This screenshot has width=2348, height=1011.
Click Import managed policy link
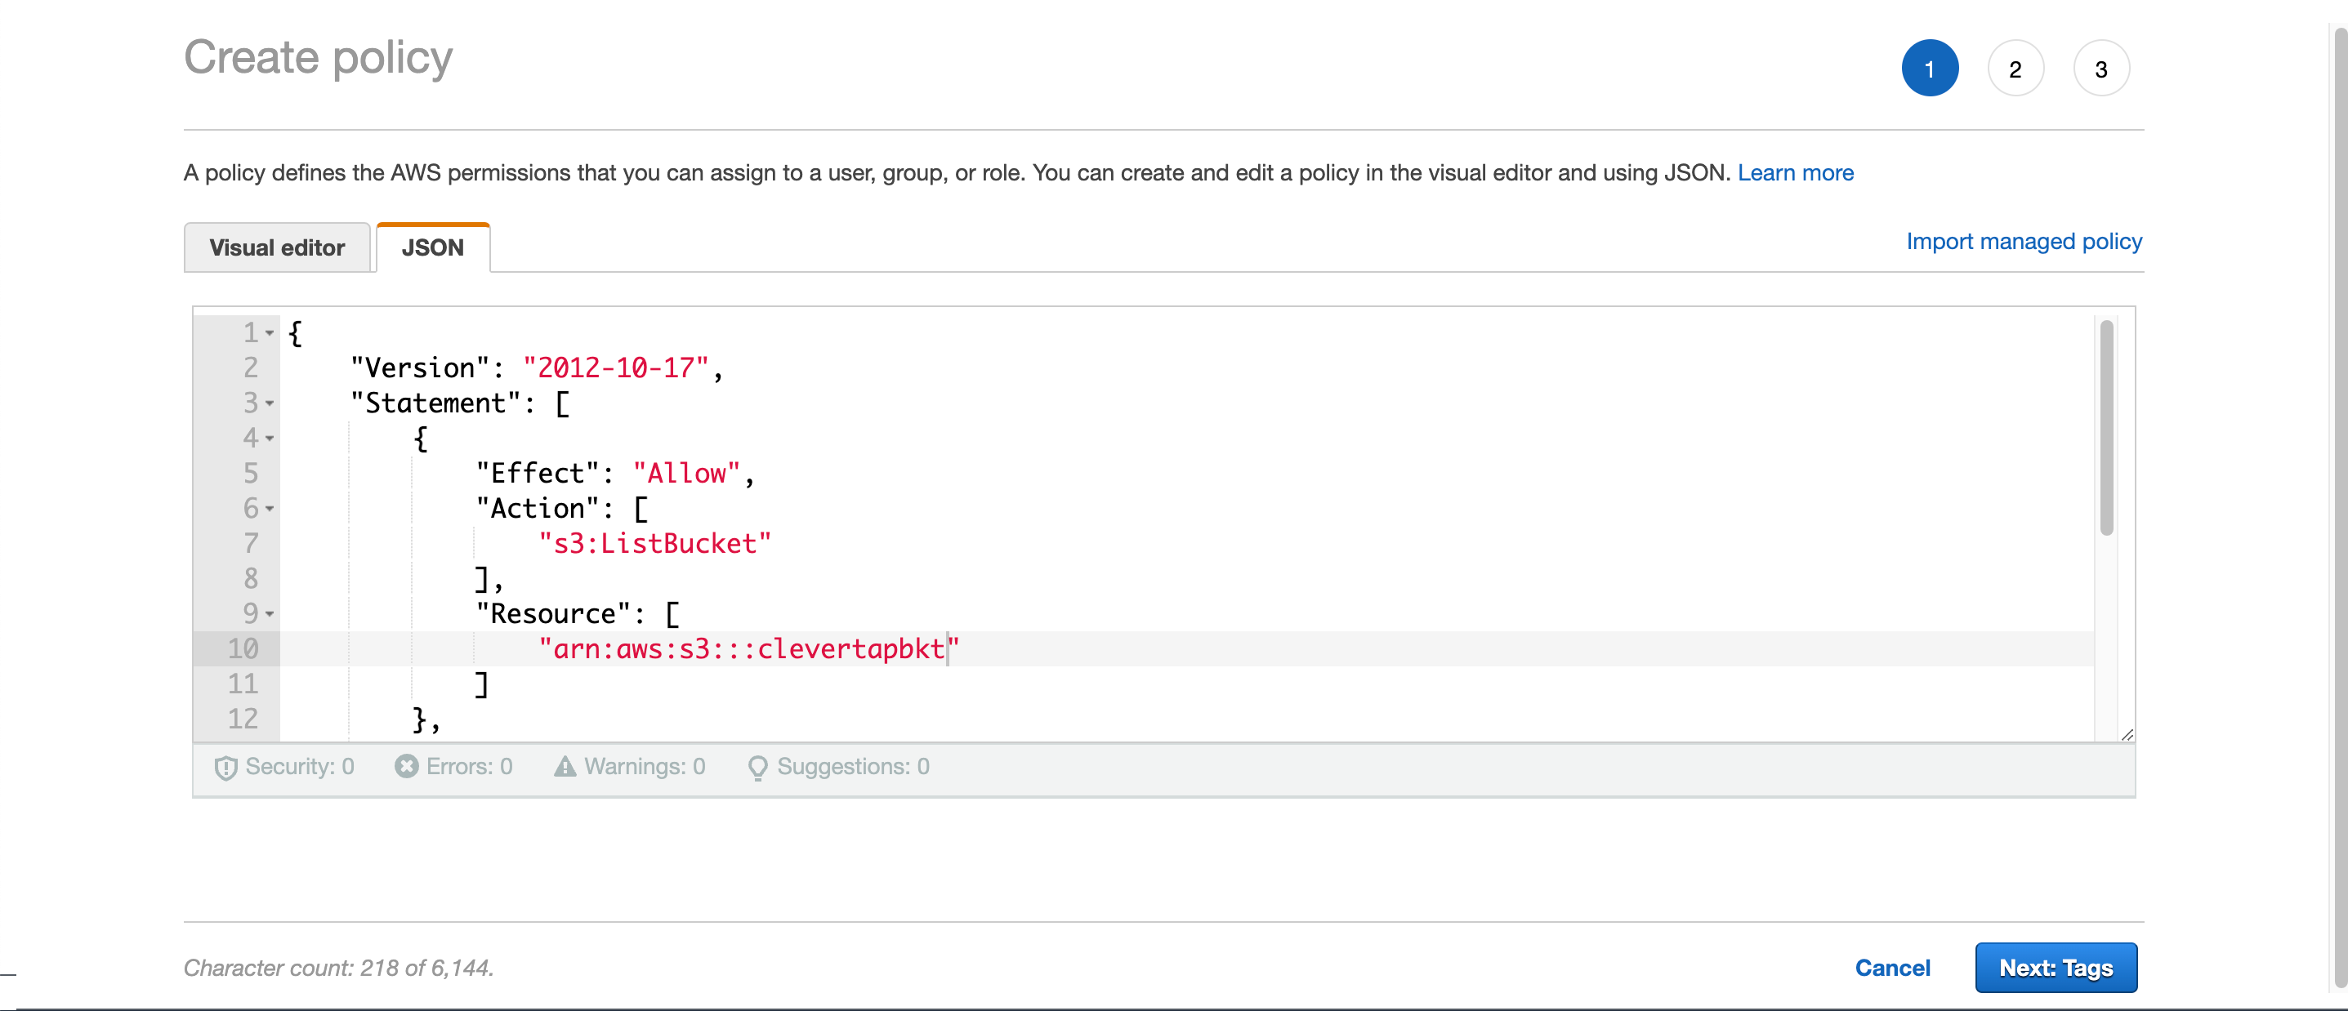pyautogui.click(x=2024, y=242)
